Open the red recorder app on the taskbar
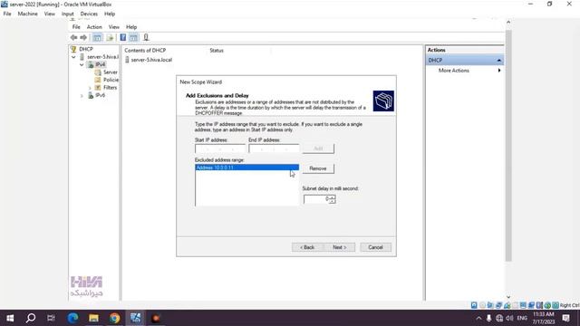The height and width of the screenshot is (326, 580). click(x=156, y=318)
